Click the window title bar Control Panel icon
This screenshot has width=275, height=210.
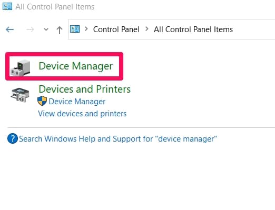(x=7, y=6)
